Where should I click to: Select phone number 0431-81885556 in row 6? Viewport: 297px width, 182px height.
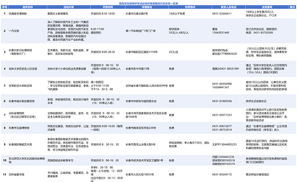222,101
